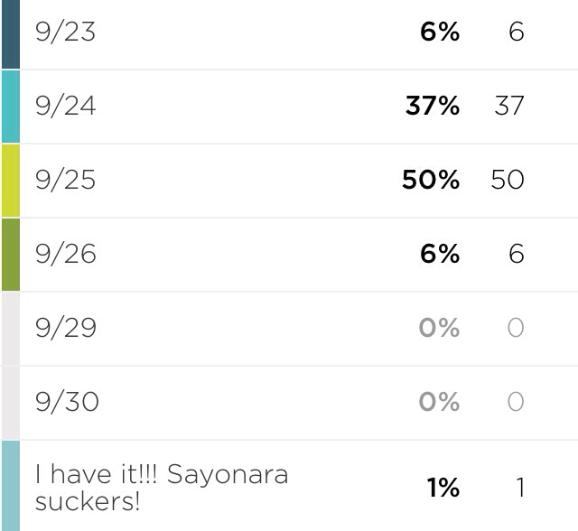The width and height of the screenshot is (578, 531).
Task: Select the "I have it!!! Sayonara suckers!" option
Action: coord(162,488)
